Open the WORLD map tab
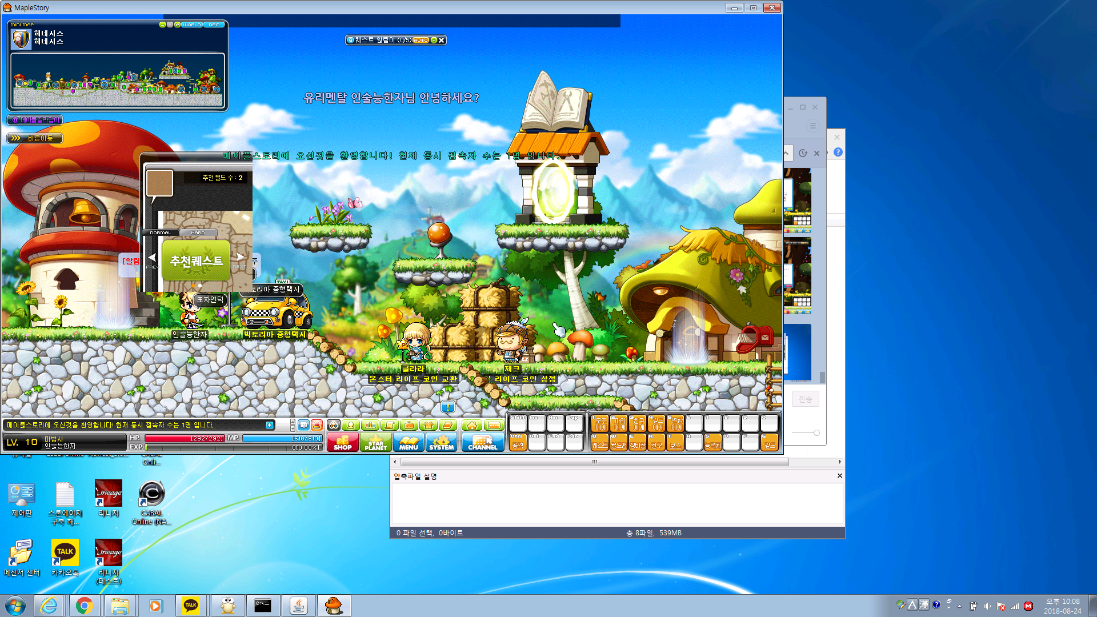Viewport: 1097px width, 617px height. tap(191, 25)
